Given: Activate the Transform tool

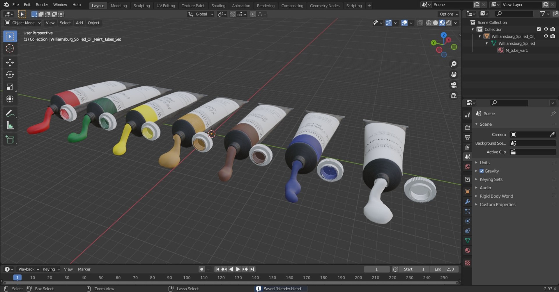Looking at the screenshot, I should point(10,99).
